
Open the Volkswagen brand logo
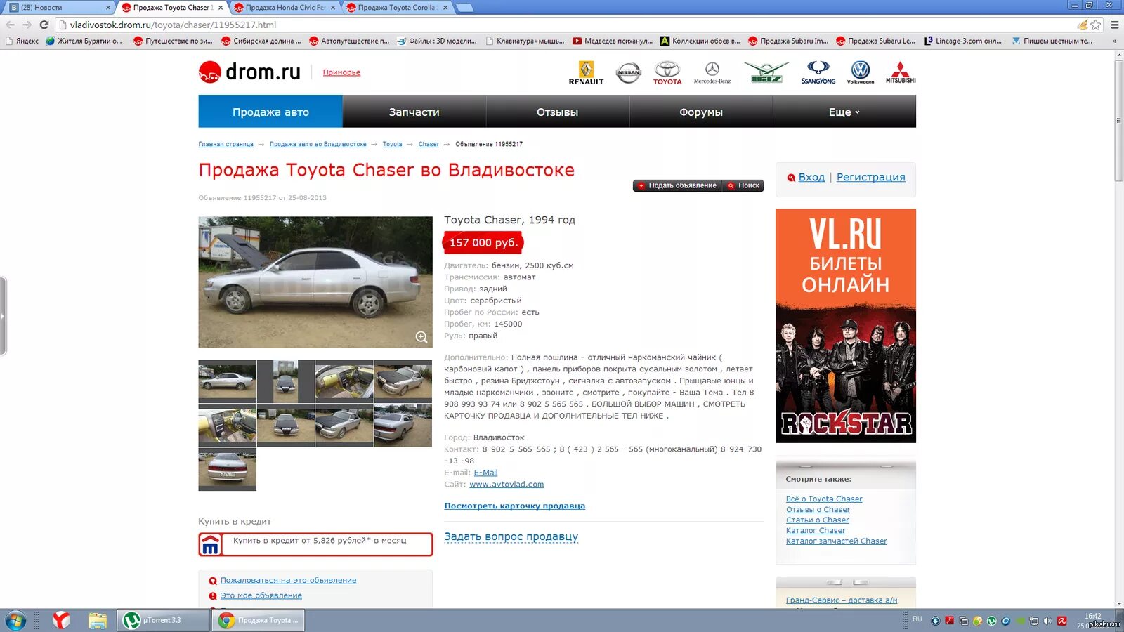[x=861, y=72]
